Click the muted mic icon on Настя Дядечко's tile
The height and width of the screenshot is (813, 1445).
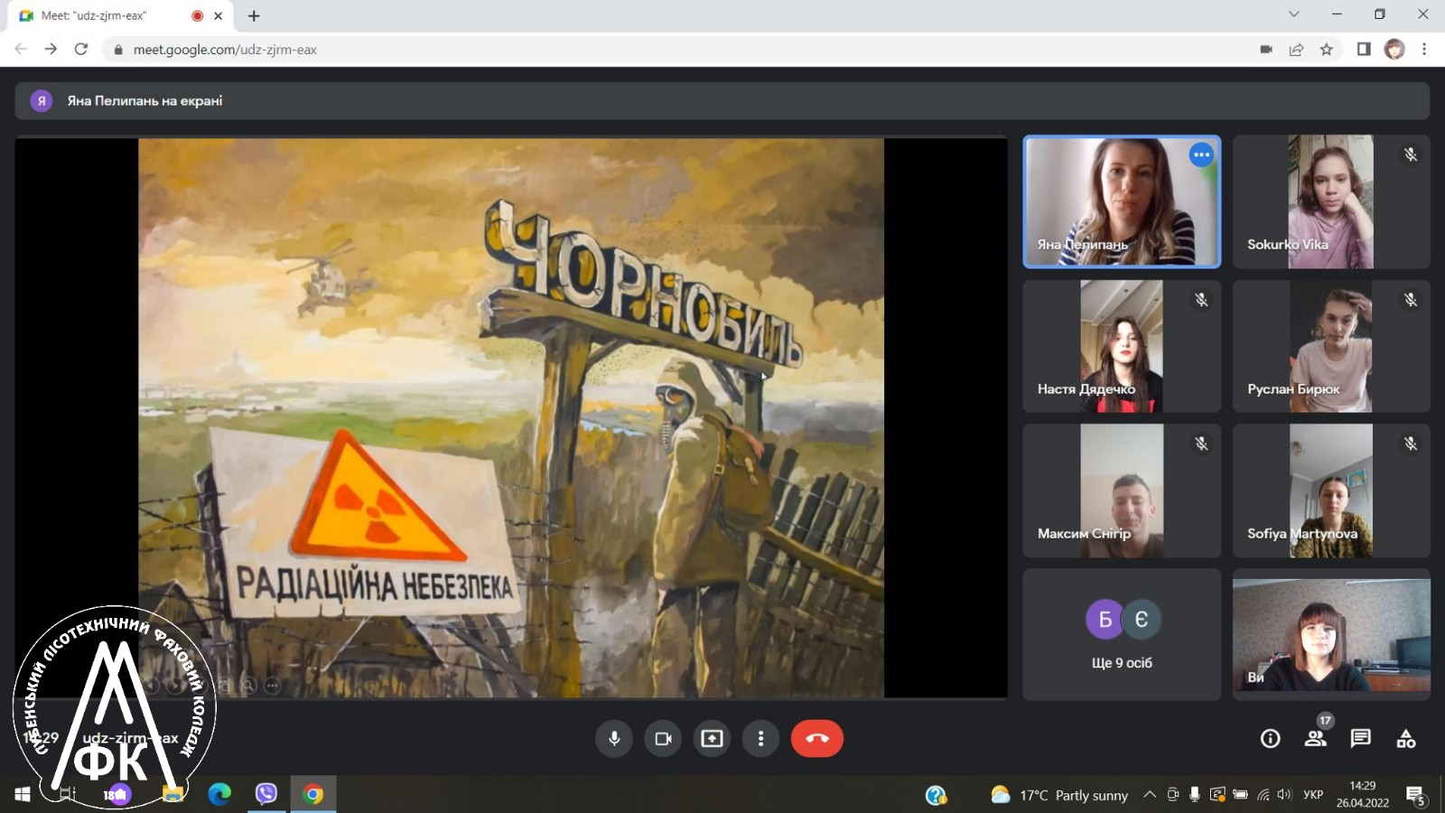1201,299
